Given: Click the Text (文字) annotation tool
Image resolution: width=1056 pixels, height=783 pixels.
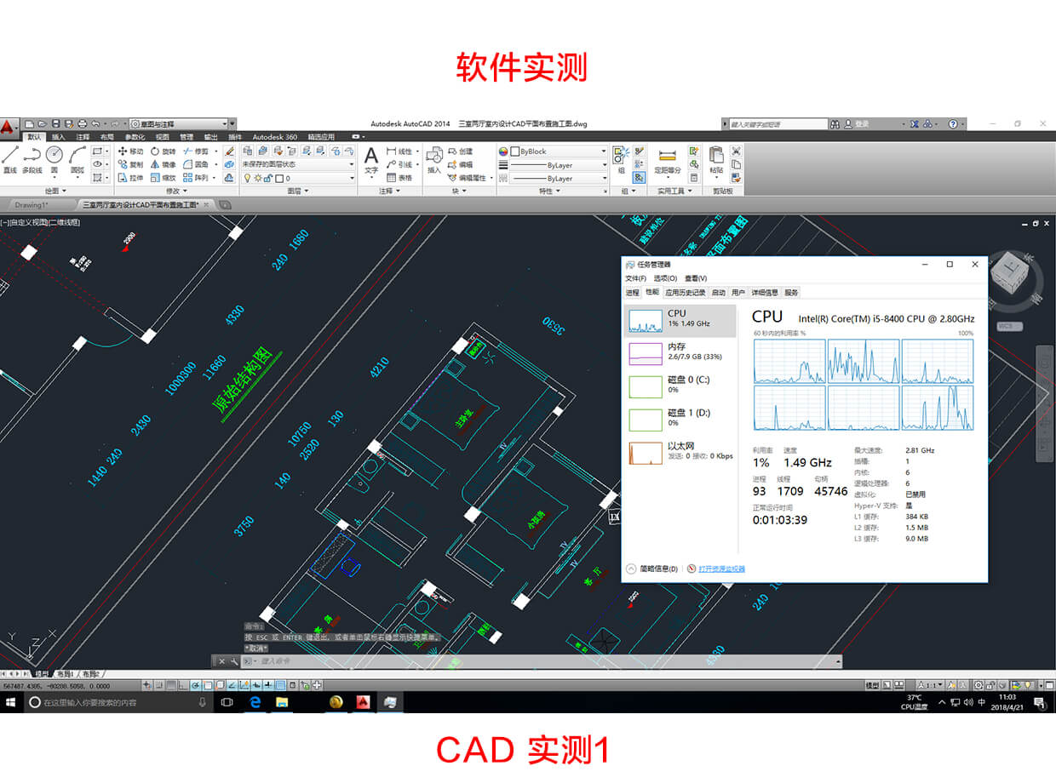Looking at the screenshot, I should 371,160.
